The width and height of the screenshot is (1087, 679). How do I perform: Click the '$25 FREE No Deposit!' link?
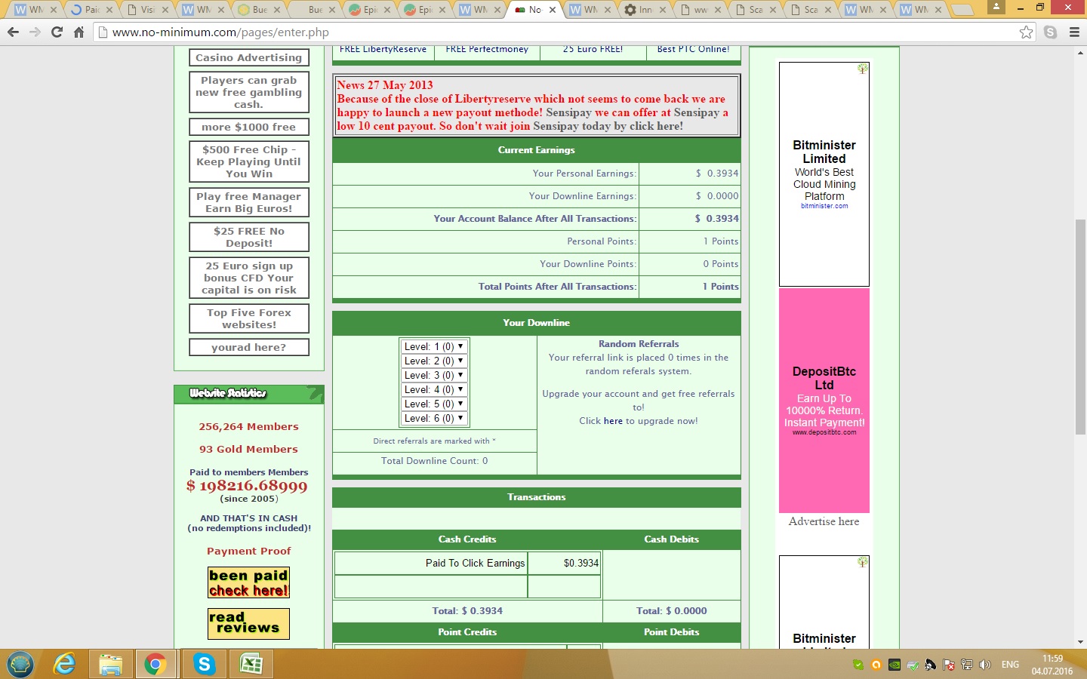249,237
